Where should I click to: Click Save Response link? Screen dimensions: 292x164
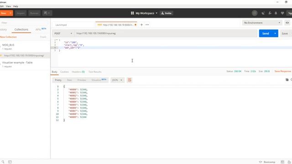(x=283, y=71)
